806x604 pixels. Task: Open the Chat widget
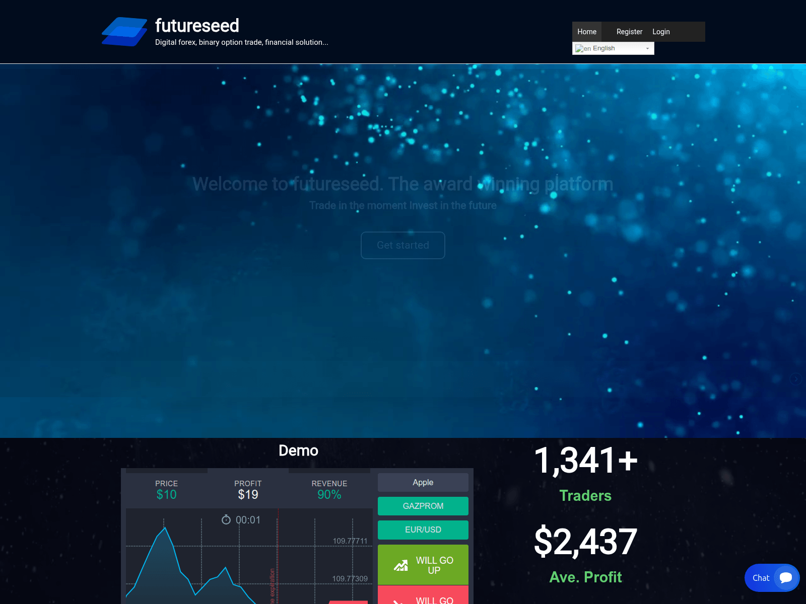(772, 578)
